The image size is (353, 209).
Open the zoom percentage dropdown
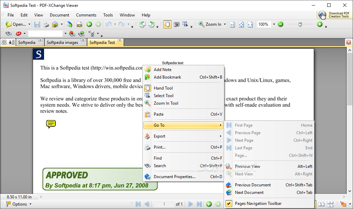274,24
